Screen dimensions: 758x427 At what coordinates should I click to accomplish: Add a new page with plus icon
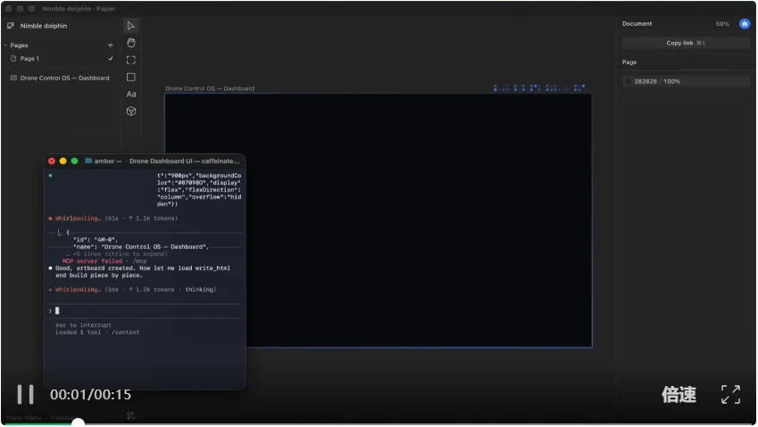click(x=111, y=45)
